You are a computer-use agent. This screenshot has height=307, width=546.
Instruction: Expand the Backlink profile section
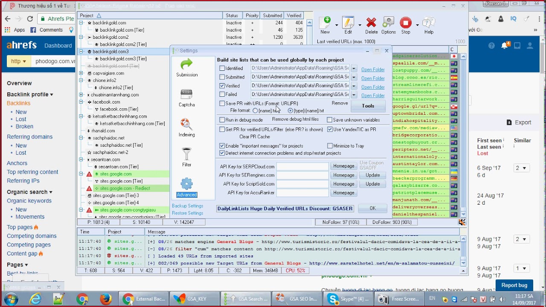(30, 94)
